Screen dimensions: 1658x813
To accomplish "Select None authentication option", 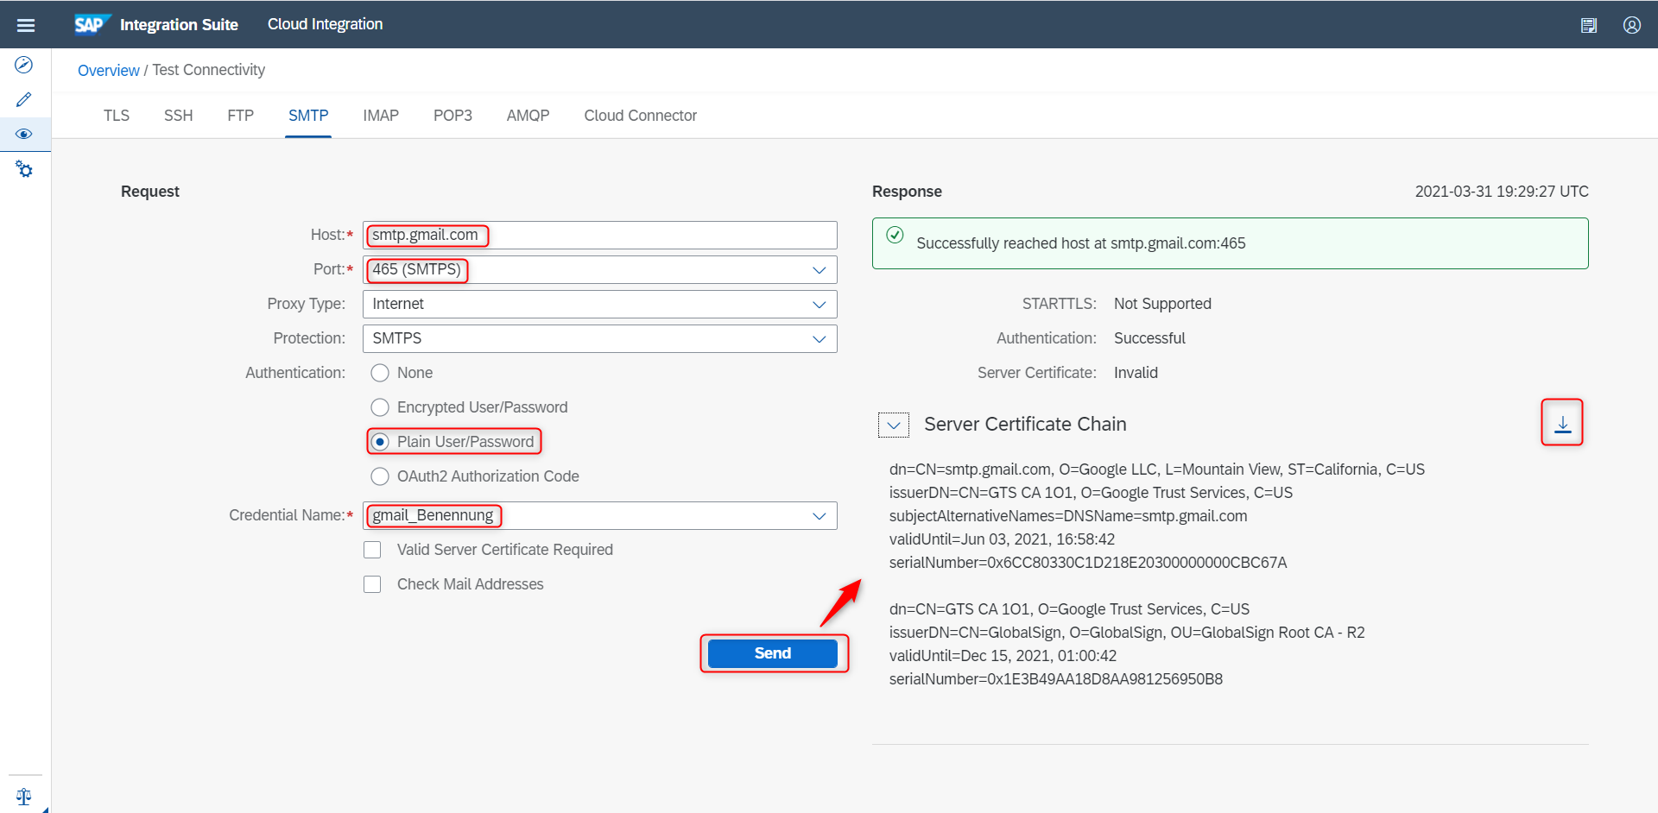I will pos(380,373).
